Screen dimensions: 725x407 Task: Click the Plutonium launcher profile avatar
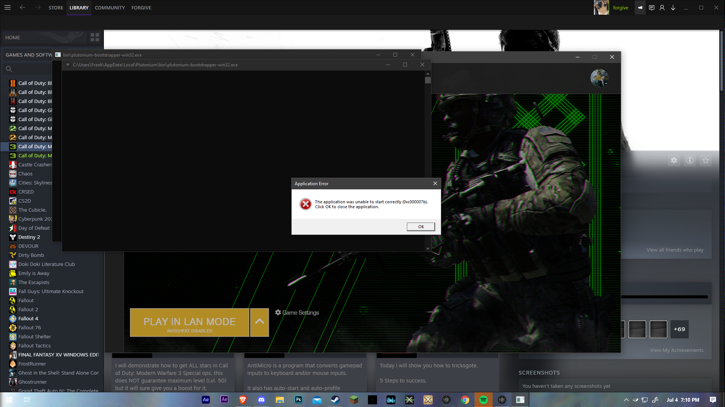599,78
